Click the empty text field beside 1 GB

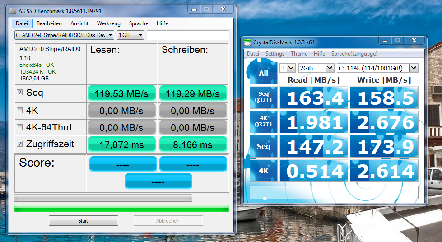coord(188,35)
